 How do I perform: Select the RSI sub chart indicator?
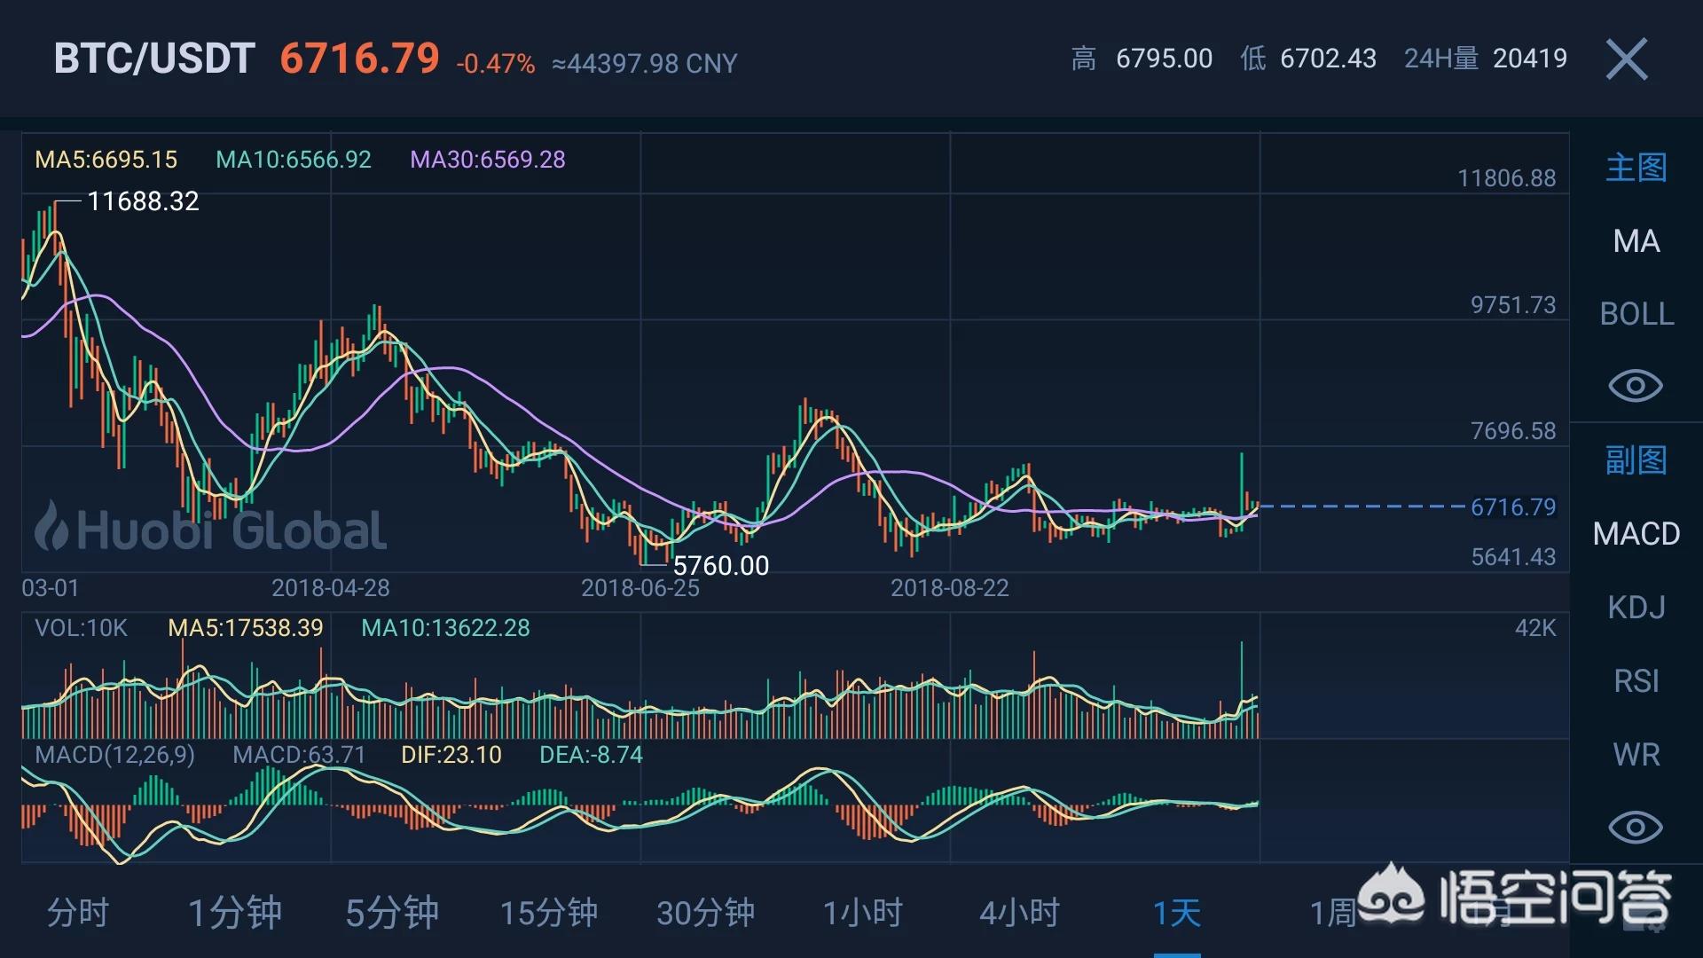click(x=1636, y=681)
